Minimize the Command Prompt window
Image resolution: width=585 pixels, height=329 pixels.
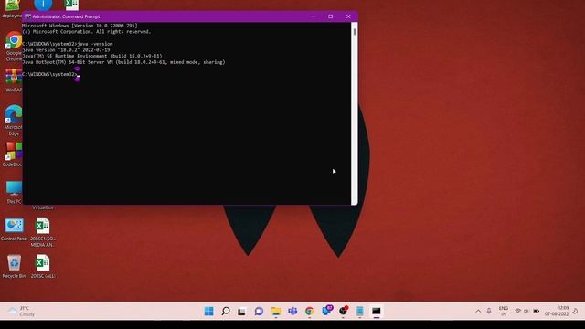coord(313,16)
